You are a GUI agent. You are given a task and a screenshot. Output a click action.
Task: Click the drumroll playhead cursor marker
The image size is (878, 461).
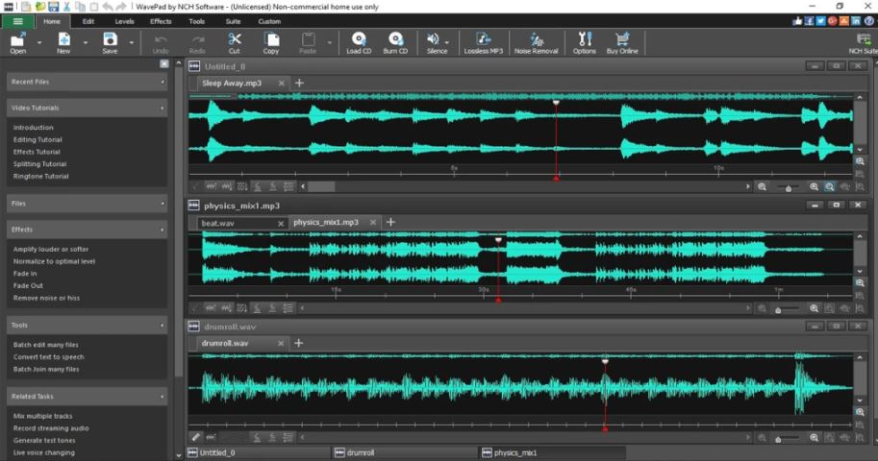[x=605, y=362]
